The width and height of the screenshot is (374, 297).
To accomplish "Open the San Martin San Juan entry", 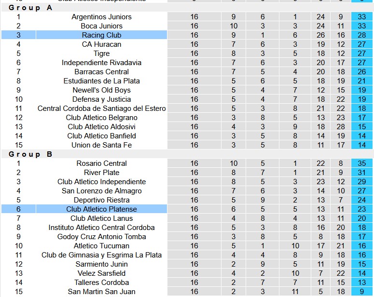I will pos(101,292).
